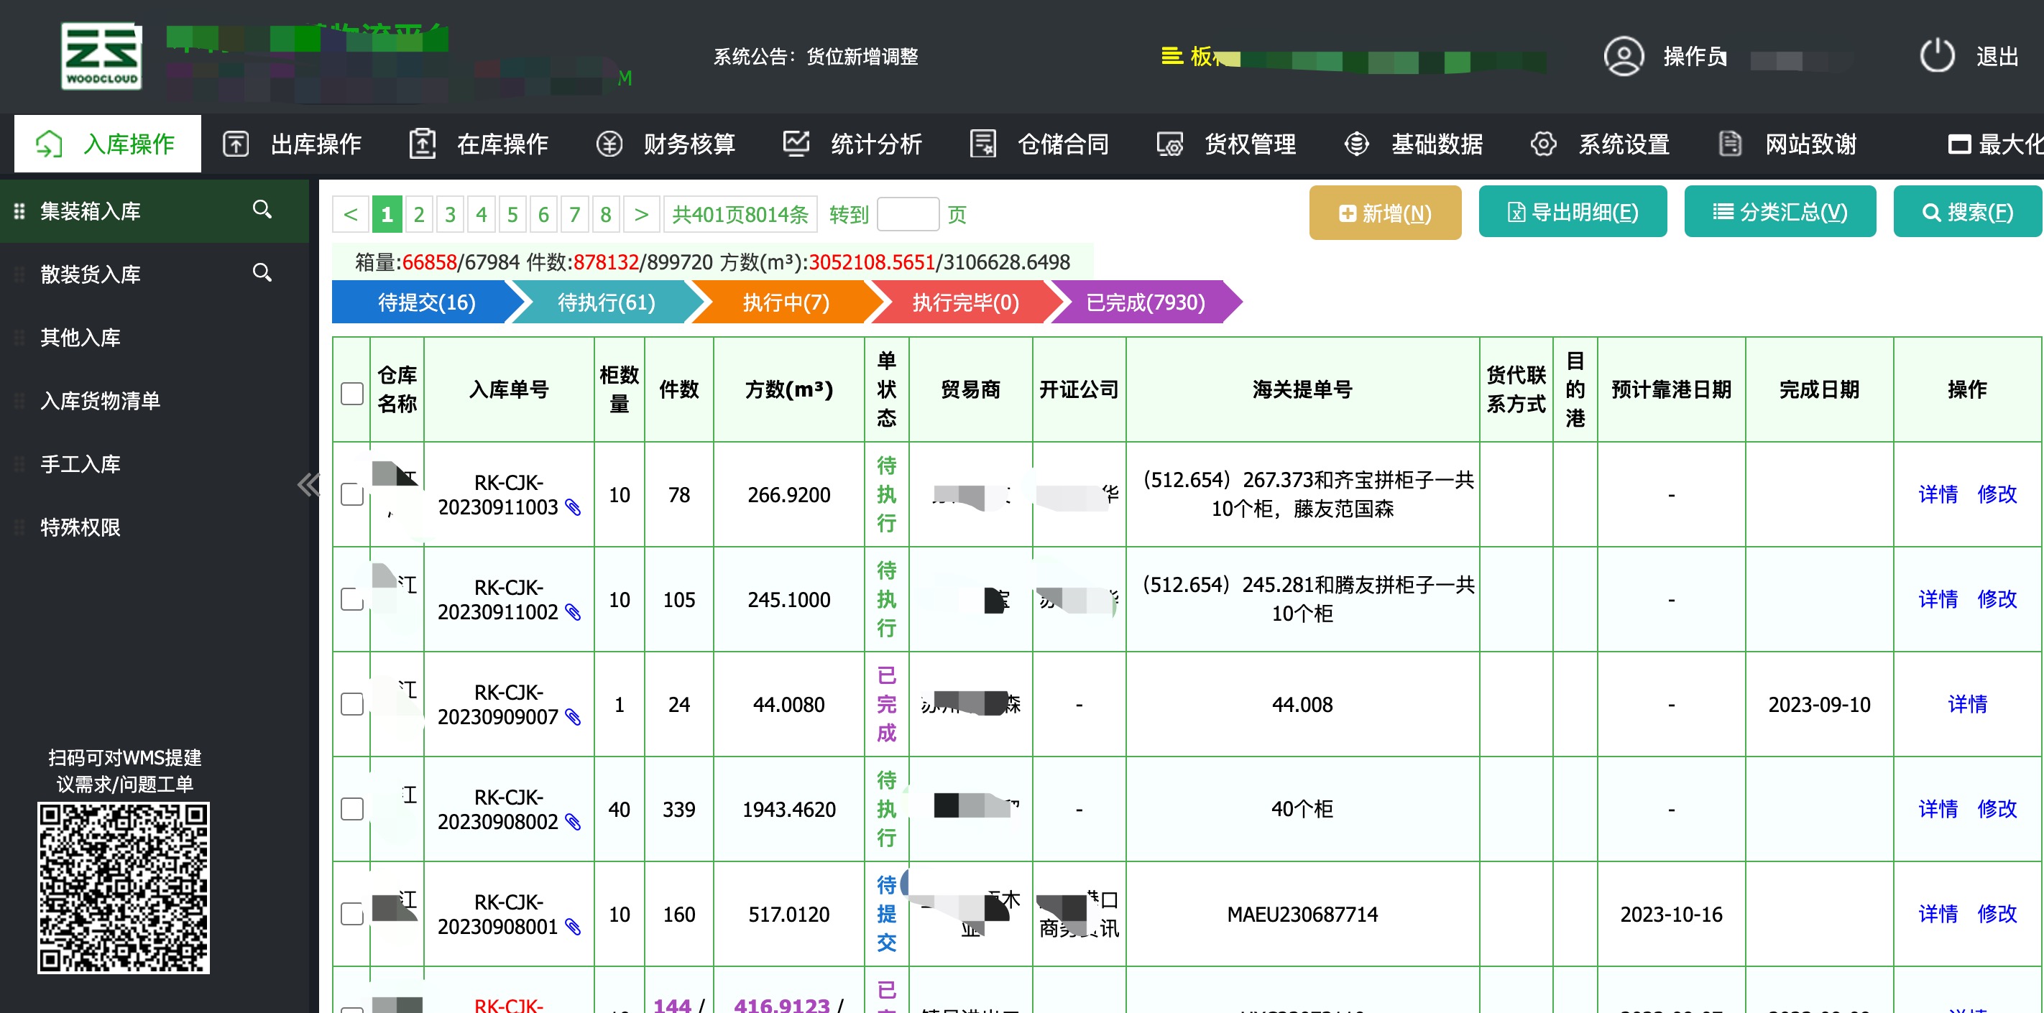Open 详情 for RK-CJK-20230909007
Image resolution: width=2044 pixels, height=1013 pixels.
point(1967,703)
